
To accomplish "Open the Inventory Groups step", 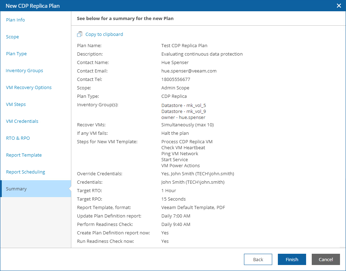I will [24, 71].
